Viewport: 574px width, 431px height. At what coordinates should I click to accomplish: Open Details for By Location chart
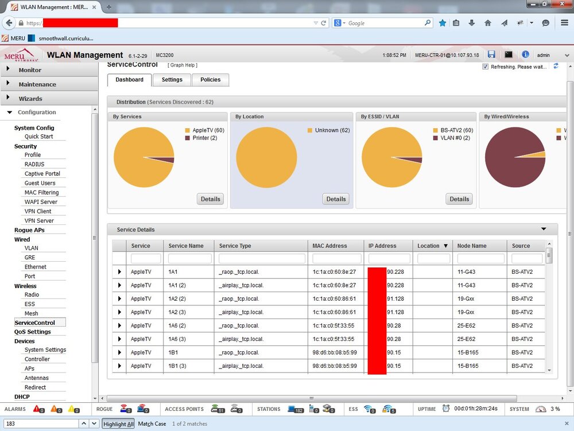click(x=336, y=199)
